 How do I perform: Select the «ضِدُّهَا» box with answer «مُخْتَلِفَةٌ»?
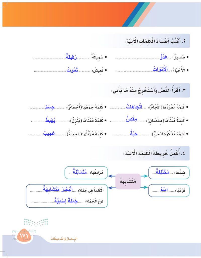click(x=168, y=173)
